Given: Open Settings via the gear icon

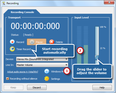Looking at the screenshot, I should 47,79.
